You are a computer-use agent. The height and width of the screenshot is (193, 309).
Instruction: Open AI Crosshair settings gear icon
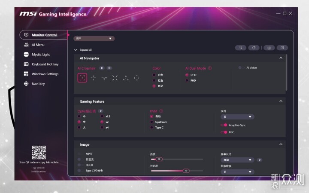click(x=109, y=68)
